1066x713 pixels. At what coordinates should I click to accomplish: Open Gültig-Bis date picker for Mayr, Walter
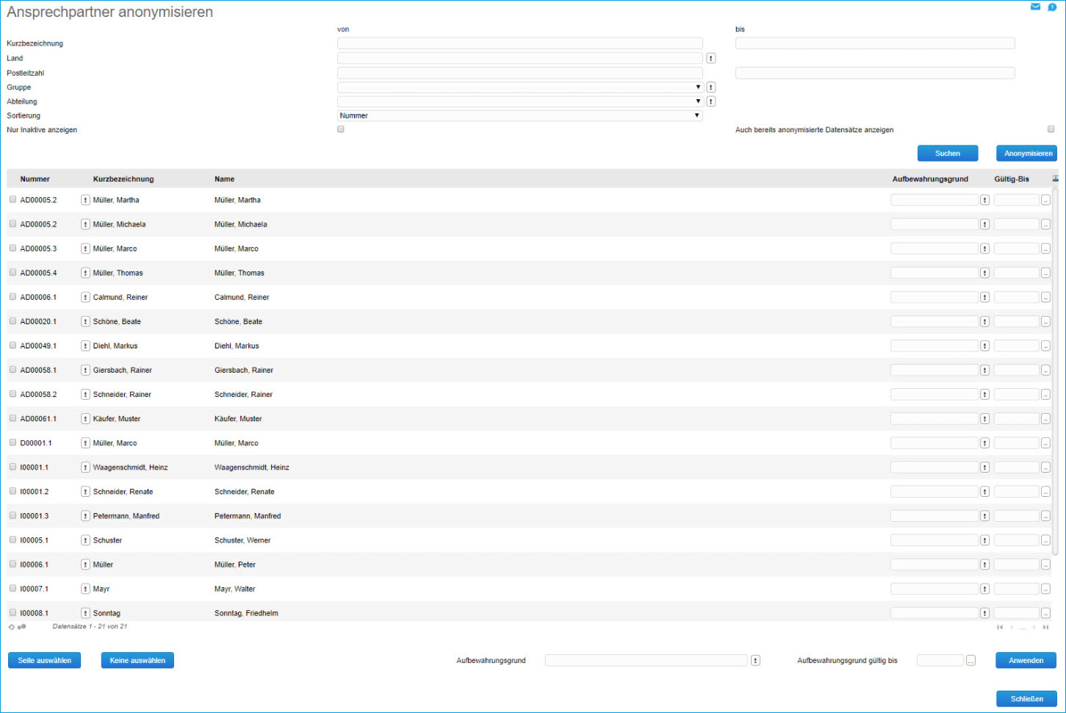coord(1045,589)
